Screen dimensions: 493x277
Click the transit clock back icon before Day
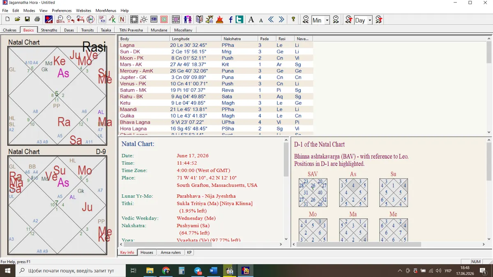[x=349, y=19]
